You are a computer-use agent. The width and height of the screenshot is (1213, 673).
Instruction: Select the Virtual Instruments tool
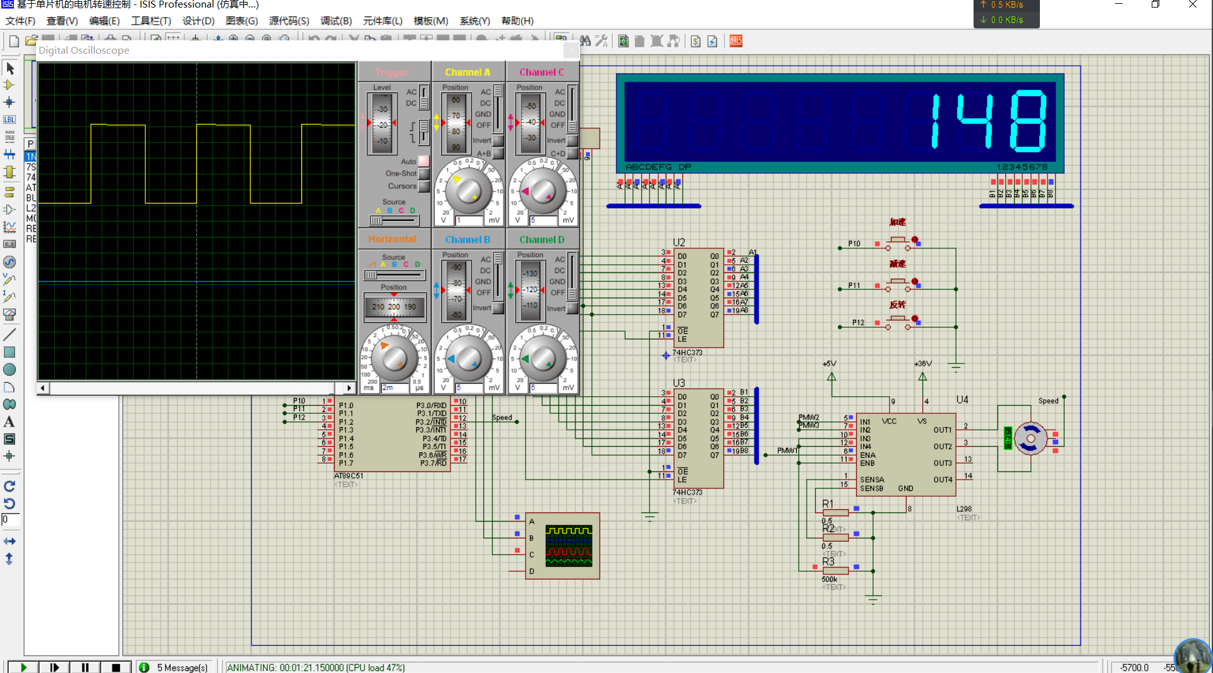[9, 314]
